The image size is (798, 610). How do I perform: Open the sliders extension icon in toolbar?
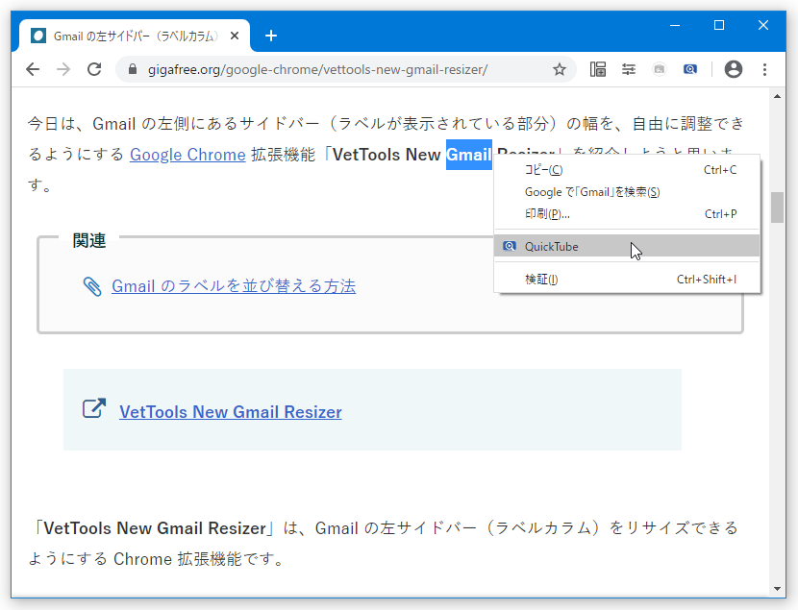629,69
